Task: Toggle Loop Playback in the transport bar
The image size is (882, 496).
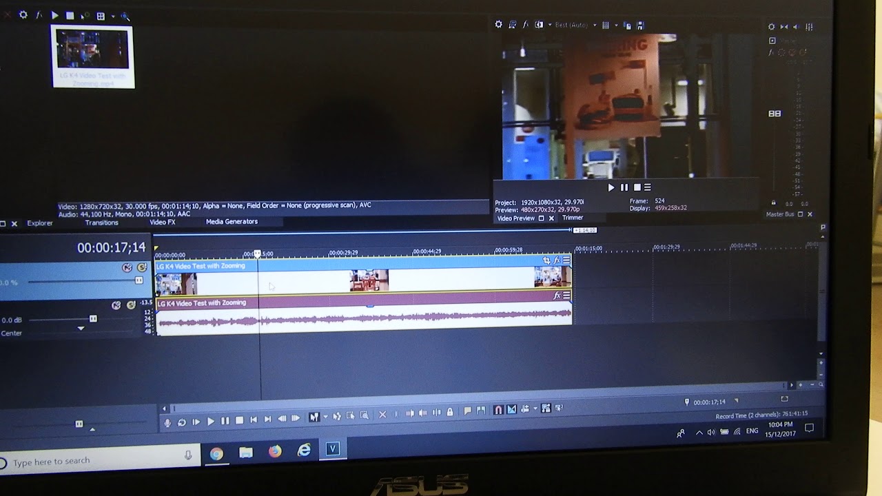Action: [x=182, y=422]
